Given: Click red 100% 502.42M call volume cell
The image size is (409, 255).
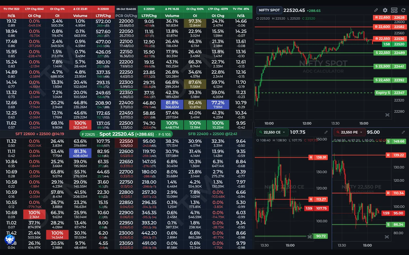Looking at the screenshot, I should [x=80, y=125].
